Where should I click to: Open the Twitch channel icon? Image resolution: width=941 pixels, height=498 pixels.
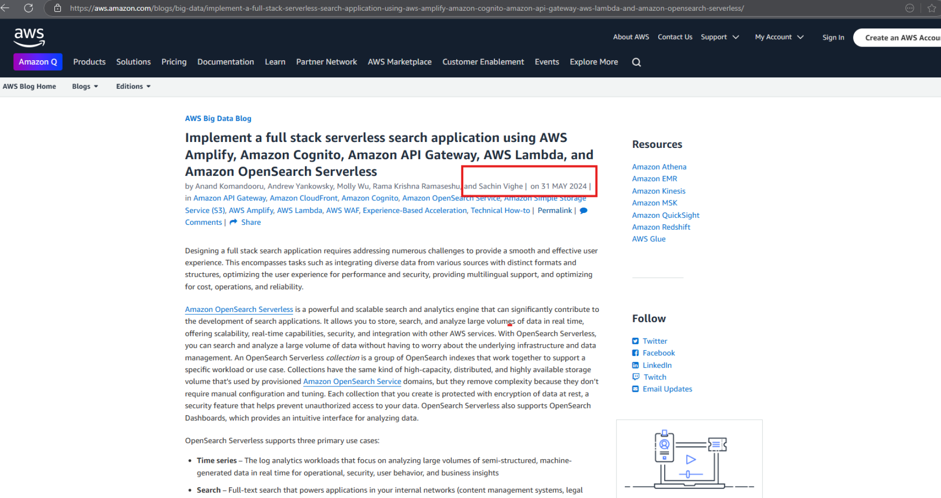pos(636,377)
